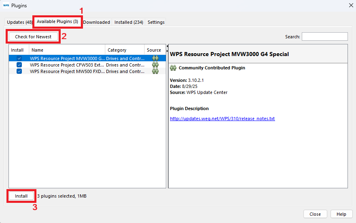Go to the Downloaded tab

97,22
